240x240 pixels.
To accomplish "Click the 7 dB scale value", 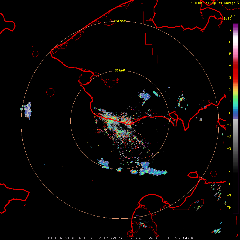I will [230, 30].
